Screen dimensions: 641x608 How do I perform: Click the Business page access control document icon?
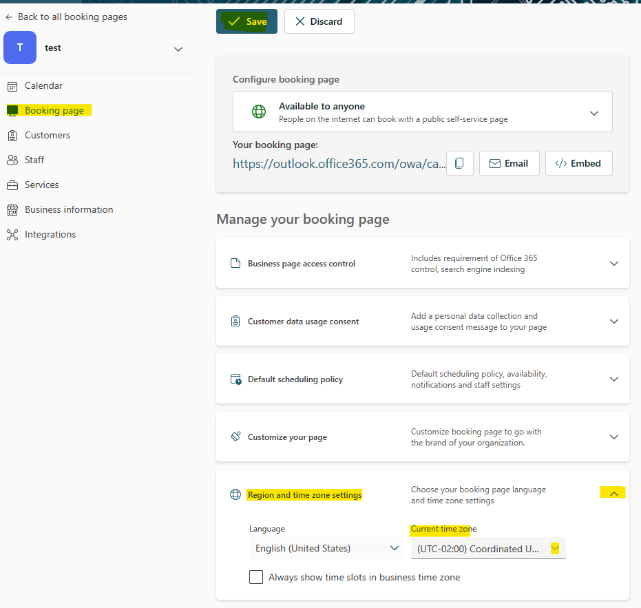point(235,263)
